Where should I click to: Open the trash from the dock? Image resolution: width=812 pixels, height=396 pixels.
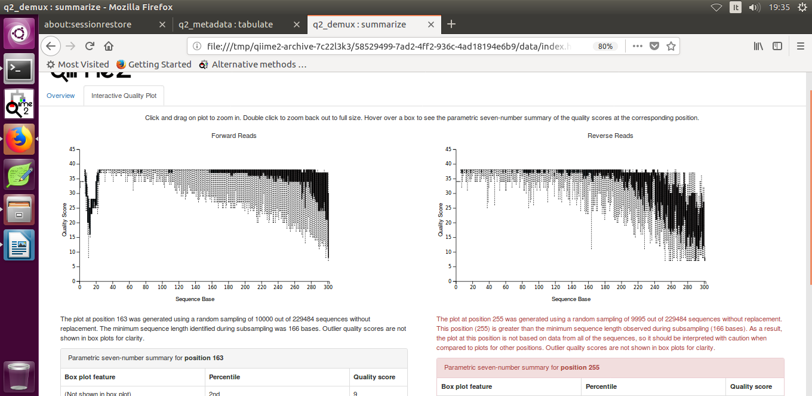click(19, 377)
